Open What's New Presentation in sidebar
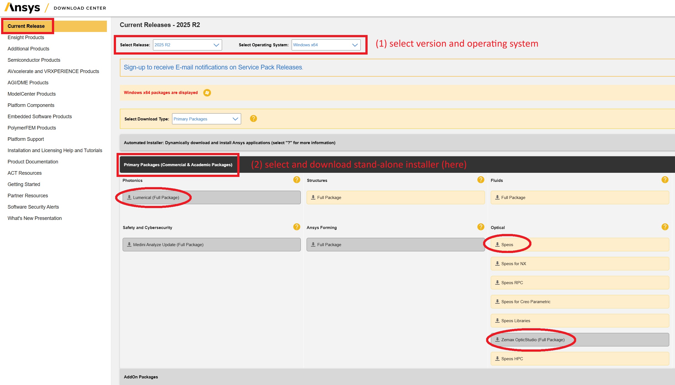Screen dimensions: 675x385 coord(35,218)
